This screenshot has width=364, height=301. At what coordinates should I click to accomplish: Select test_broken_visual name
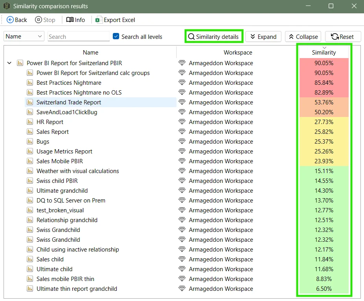tap(60, 210)
